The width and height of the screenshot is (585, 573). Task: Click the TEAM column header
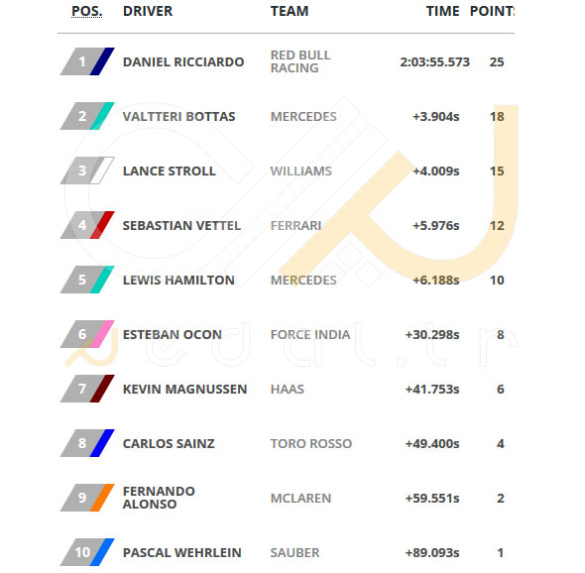coord(290,11)
